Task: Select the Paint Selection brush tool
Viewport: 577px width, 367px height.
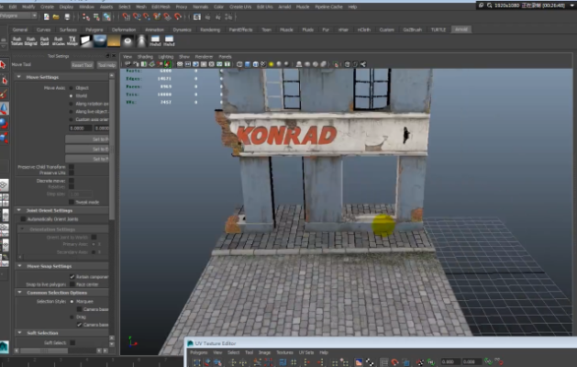Action: pyautogui.click(x=4, y=95)
